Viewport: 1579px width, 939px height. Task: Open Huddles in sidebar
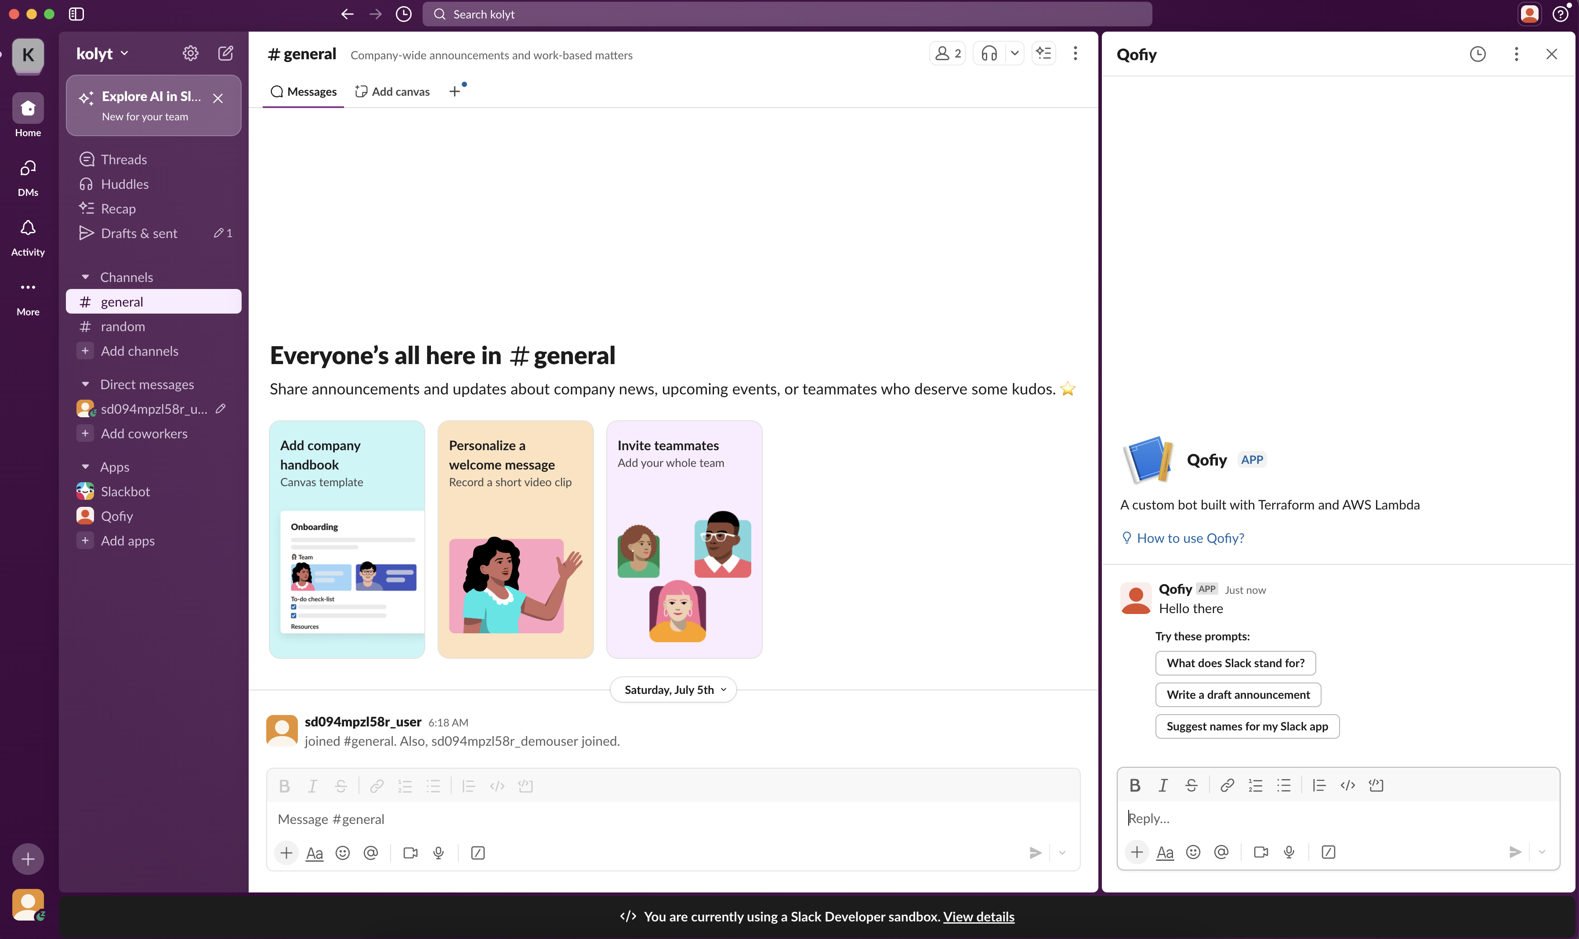pyautogui.click(x=154, y=184)
